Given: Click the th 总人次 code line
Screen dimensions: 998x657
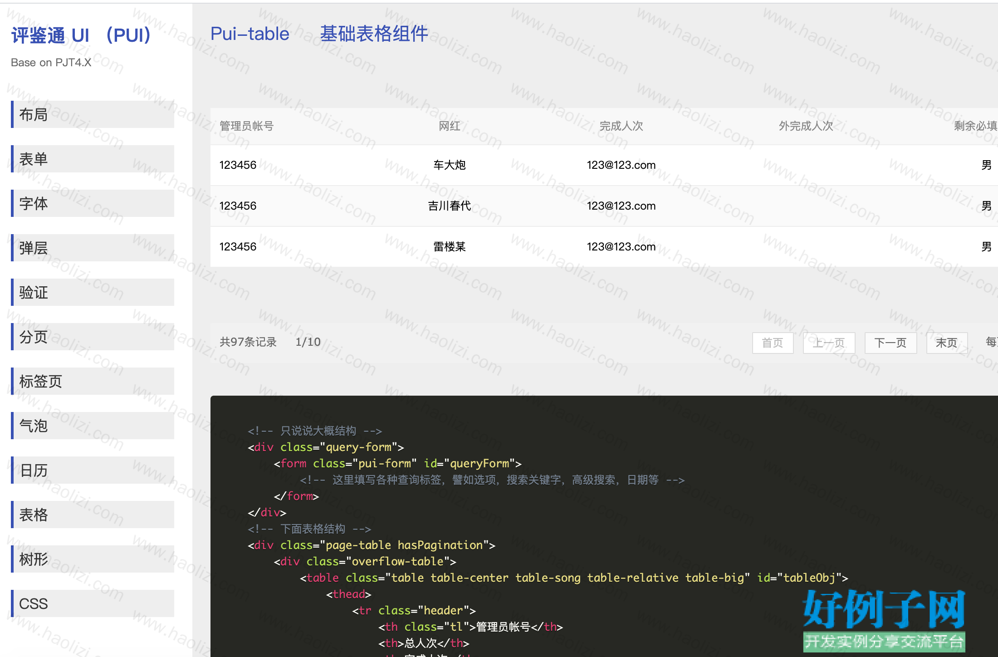Looking at the screenshot, I should pos(424,643).
